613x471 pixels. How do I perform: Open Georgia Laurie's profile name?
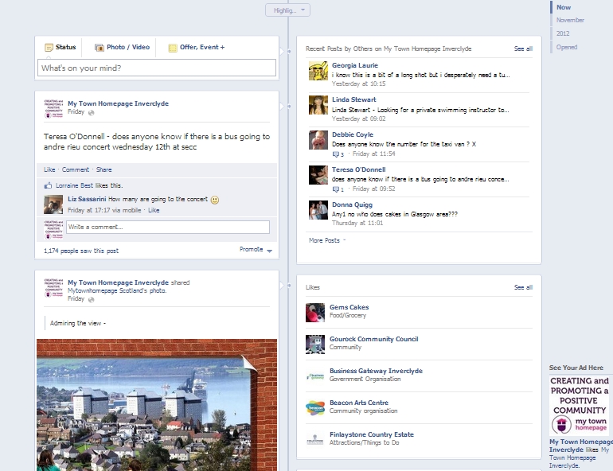355,65
